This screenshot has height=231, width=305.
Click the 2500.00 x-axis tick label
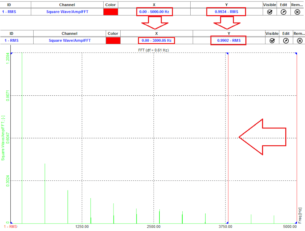pyautogui.click(x=154, y=227)
